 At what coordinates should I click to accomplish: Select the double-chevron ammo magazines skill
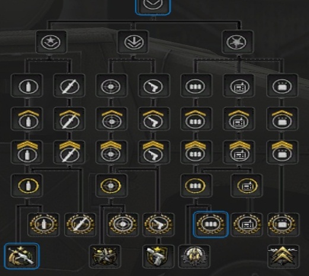tap(196, 152)
